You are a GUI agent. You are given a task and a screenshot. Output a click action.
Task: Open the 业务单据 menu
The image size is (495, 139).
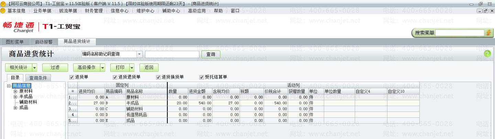[x=42, y=11]
